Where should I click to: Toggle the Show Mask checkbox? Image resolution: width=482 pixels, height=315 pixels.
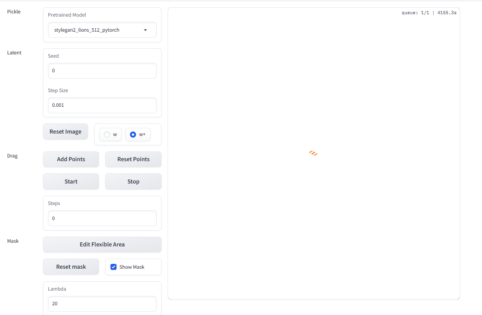(114, 267)
